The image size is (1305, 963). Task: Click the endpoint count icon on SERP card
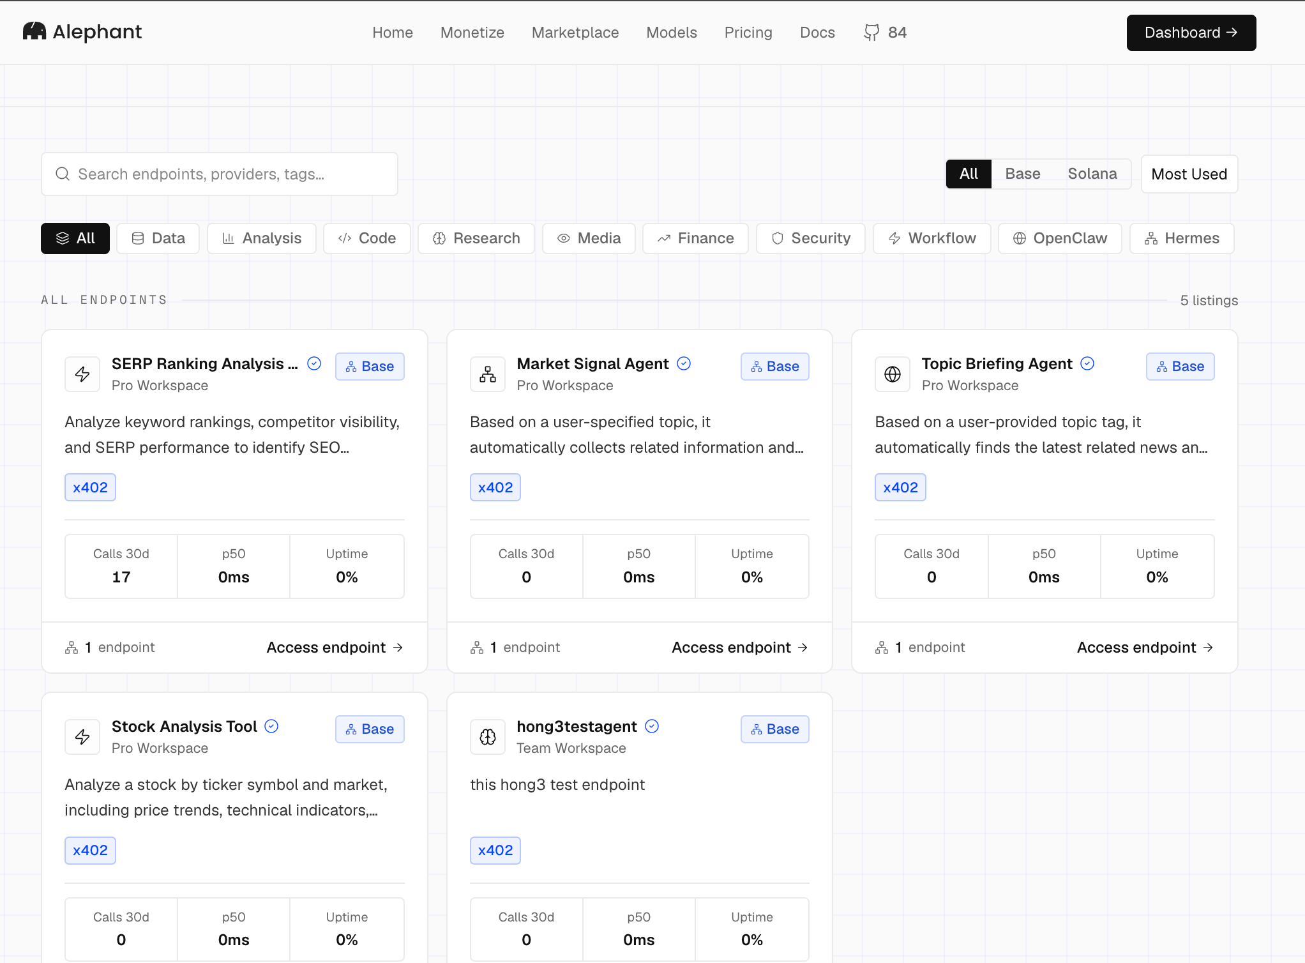(72, 648)
